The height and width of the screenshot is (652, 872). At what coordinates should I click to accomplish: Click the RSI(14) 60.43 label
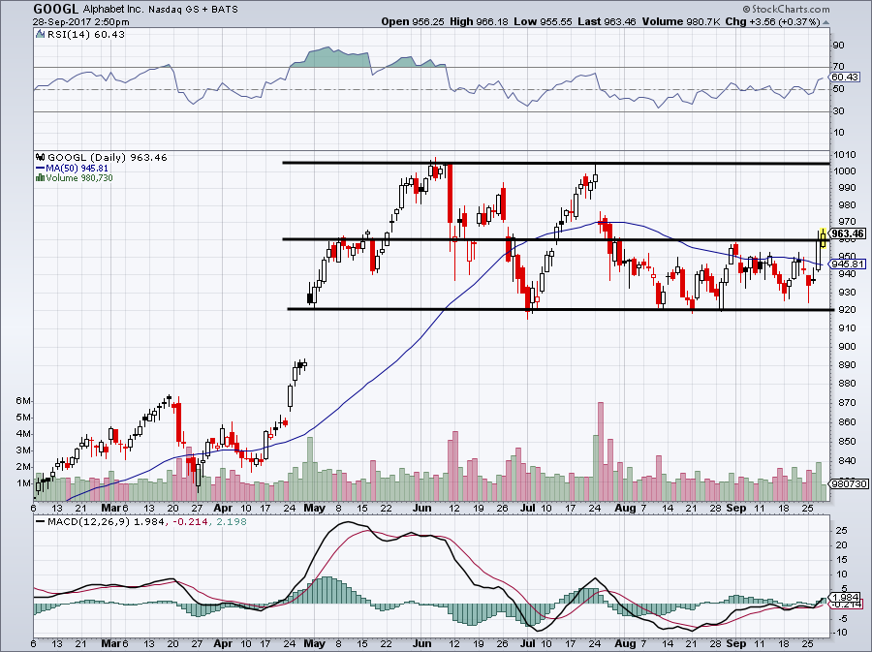tap(85, 35)
